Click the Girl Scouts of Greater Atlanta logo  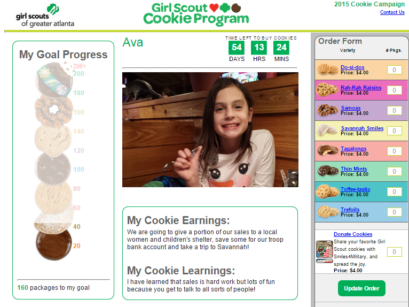[x=45, y=16]
